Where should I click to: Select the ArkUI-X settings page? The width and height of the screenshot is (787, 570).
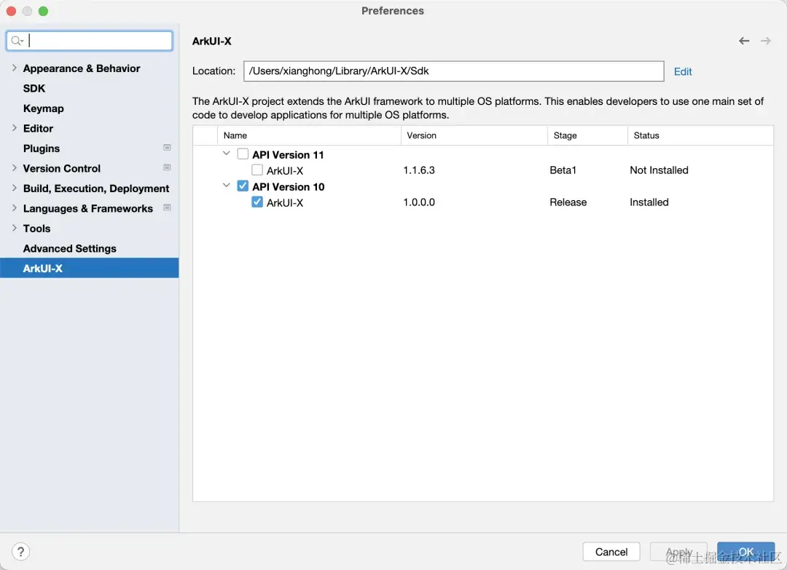[90, 268]
